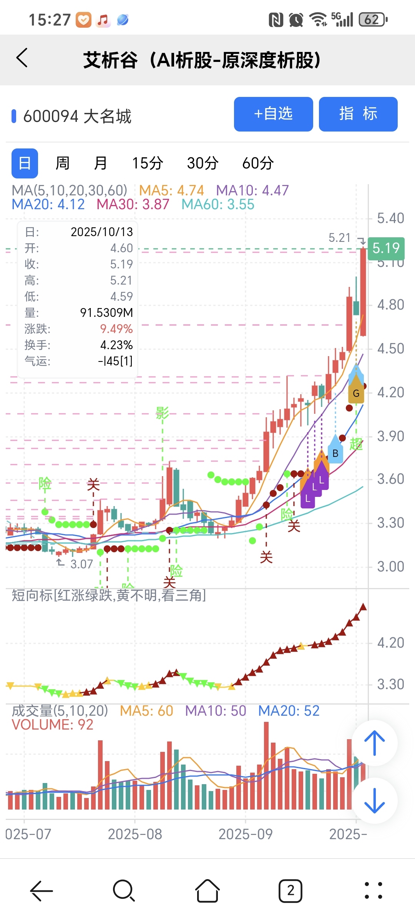This screenshot has height=923, width=415.
Task: Switch to the 周 weekly tab
Action: (63, 163)
